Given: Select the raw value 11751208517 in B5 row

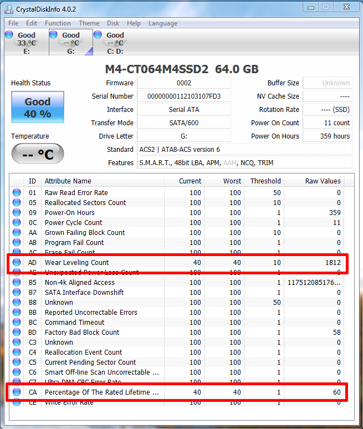Looking at the screenshot, I should [314, 282].
